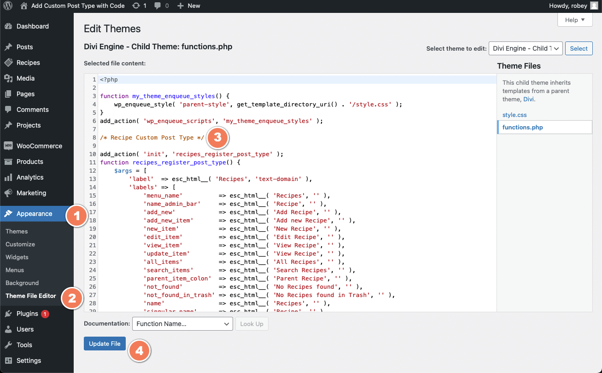Open Customize in the Appearance submenu
The width and height of the screenshot is (602, 373).
coord(20,244)
